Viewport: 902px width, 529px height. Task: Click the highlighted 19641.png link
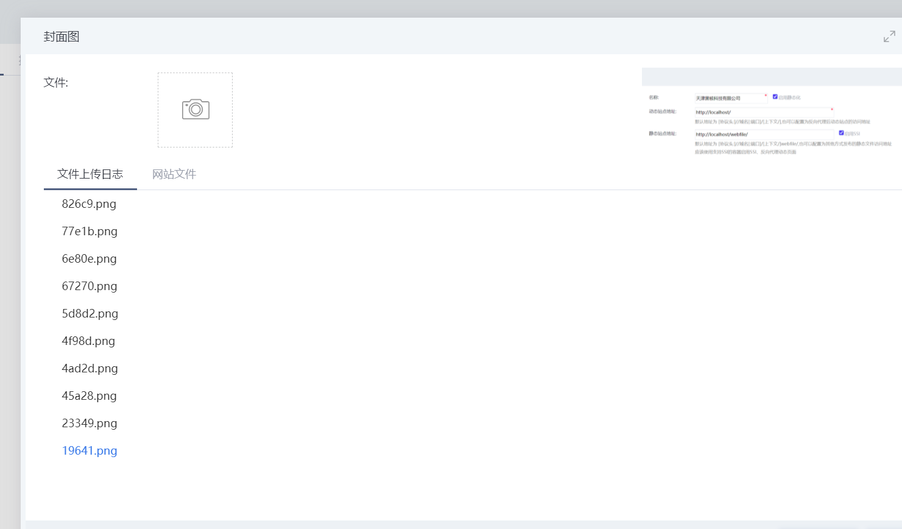[x=90, y=451]
